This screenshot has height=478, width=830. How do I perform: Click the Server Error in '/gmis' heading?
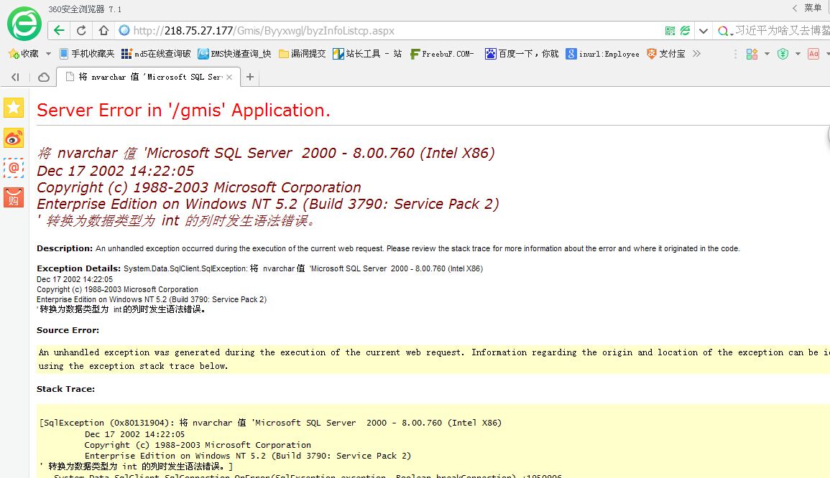coord(184,110)
